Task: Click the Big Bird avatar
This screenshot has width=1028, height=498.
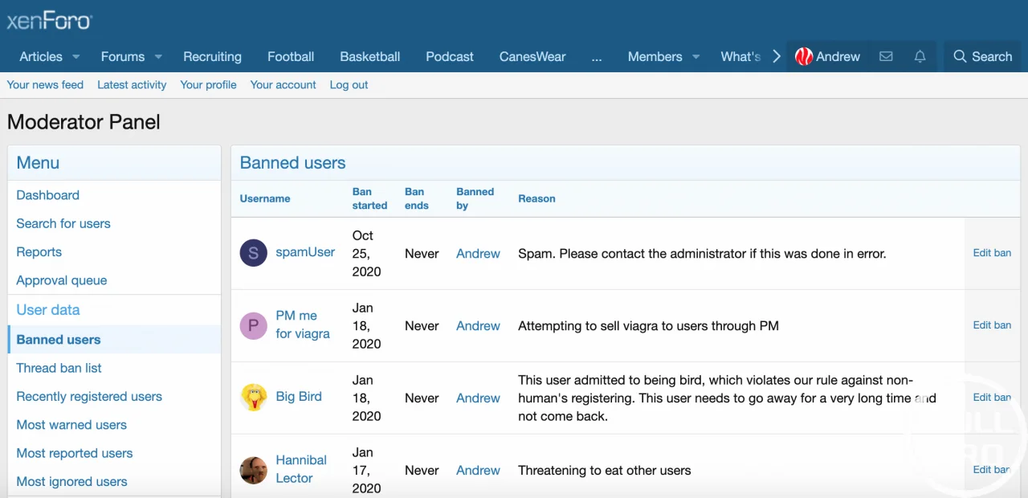Action: tap(253, 398)
